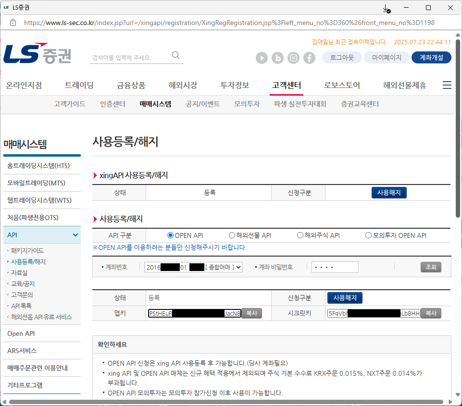
Task: Select the OPEN API radio button
Action: (170, 235)
